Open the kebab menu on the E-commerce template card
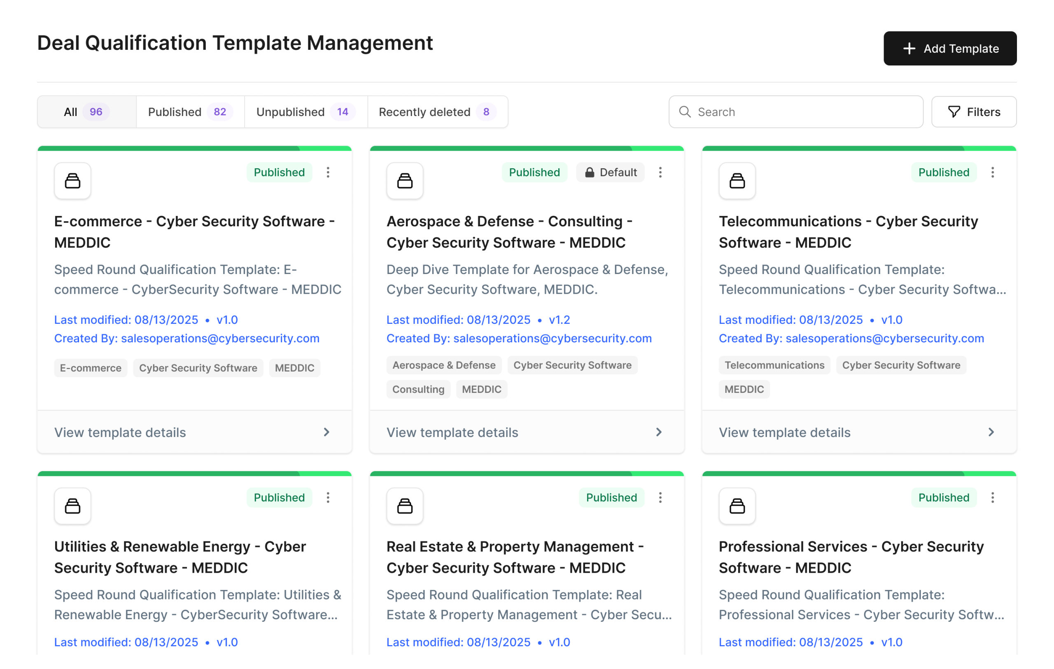This screenshot has height=669, width=1054. coord(328,172)
